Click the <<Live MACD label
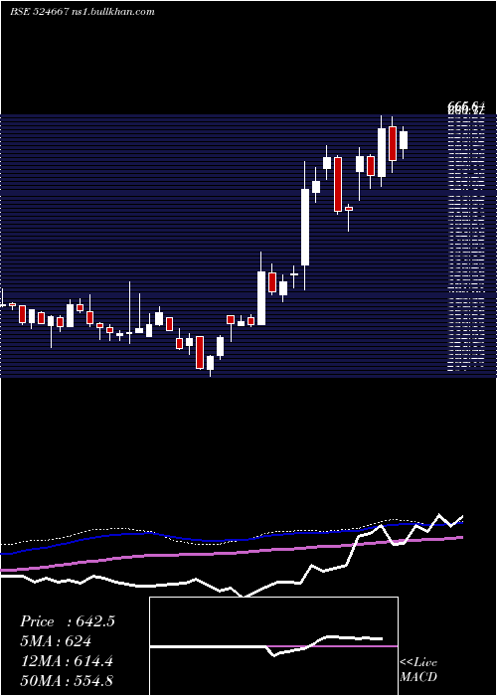 (x=418, y=669)
